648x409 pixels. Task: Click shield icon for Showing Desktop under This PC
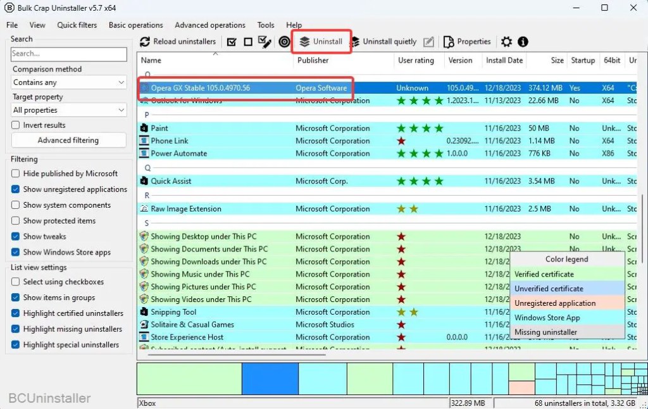(x=144, y=236)
